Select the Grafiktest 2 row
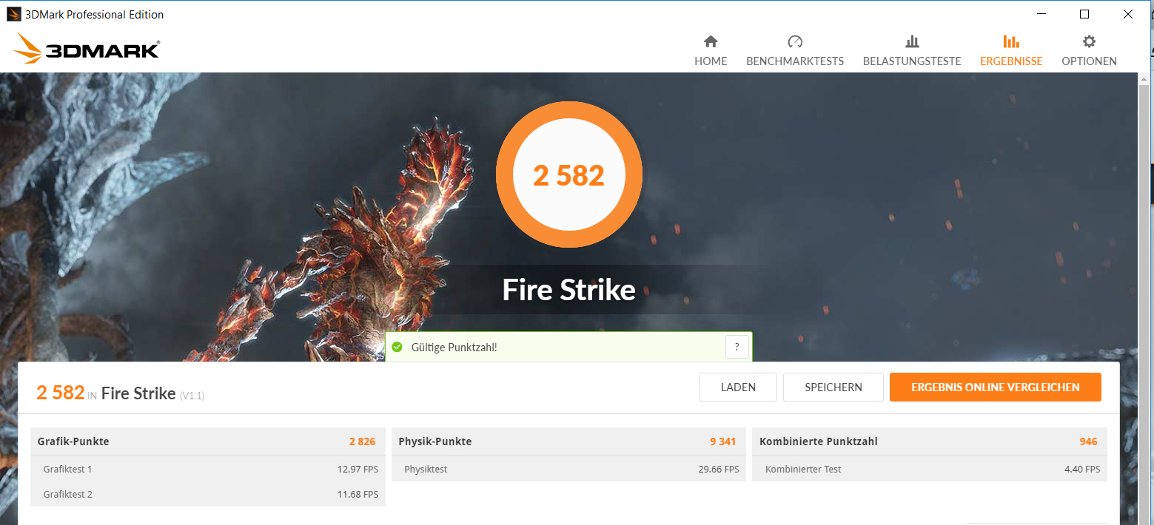Image resolution: width=1154 pixels, height=525 pixels. [208, 494]
